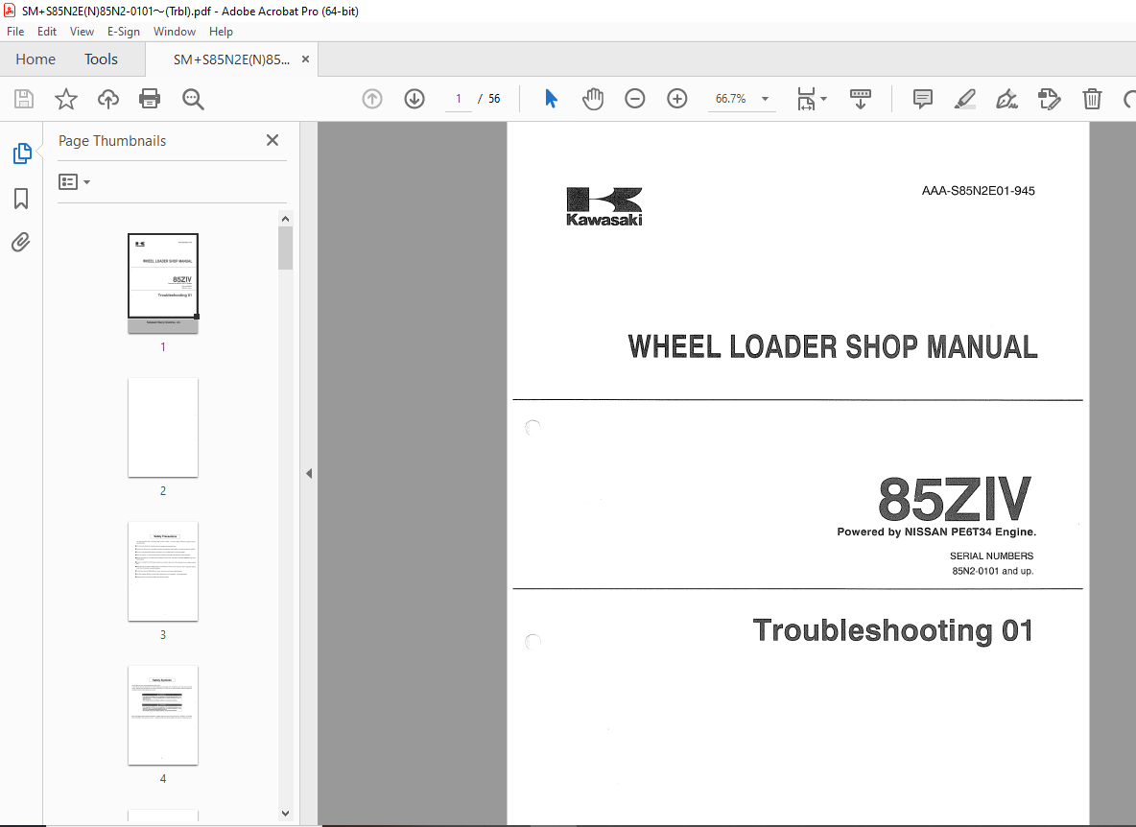Viewport: 1136px width, 827px height.
Task: Click the 'SERIAL NUMBERS' label
Action: (991, 556)
